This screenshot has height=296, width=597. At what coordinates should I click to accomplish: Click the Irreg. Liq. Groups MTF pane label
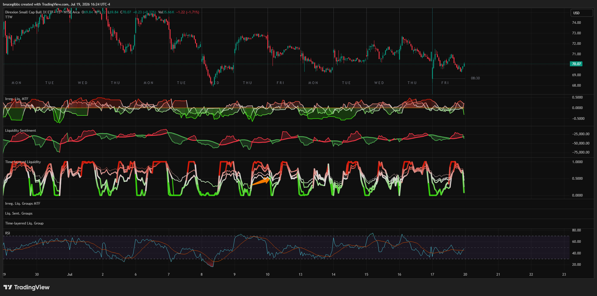23,204
